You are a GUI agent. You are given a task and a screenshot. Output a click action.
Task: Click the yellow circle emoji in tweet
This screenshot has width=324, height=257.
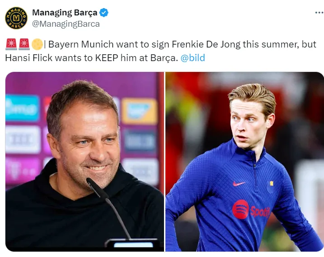click(x=37, y=45)
